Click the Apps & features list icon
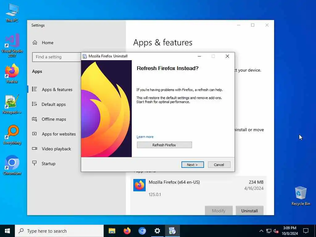 pos(35,89)
